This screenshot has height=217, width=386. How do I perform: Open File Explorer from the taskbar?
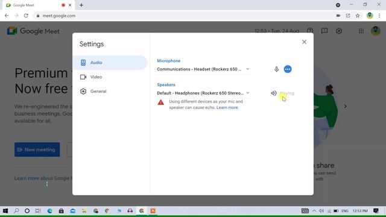[84, 211]
